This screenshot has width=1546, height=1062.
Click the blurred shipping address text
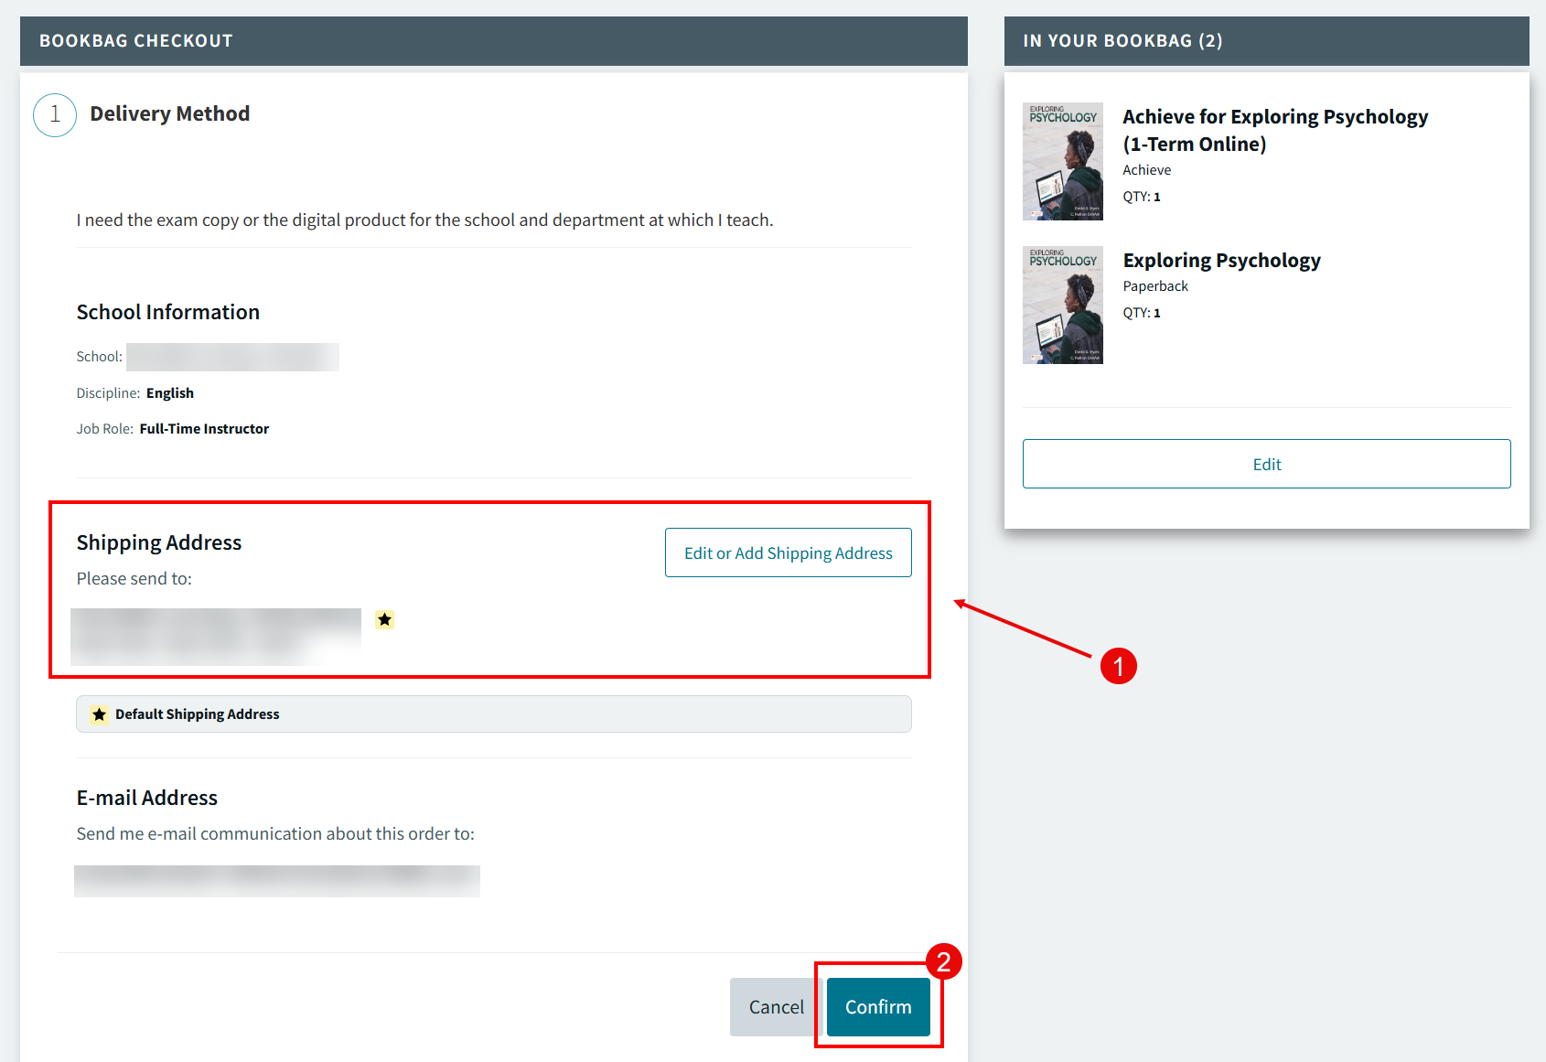pyautogui.click(x=216, y=636)
